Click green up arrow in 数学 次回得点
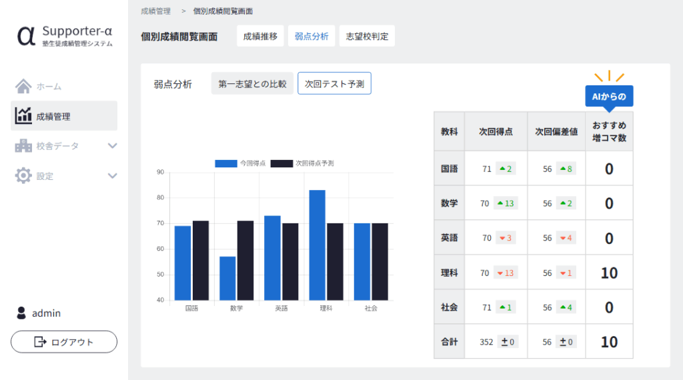 pyautogui.click(x=500, y=203)
